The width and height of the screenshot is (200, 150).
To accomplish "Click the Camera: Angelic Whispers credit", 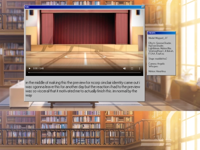I will [x=157, y=65].
